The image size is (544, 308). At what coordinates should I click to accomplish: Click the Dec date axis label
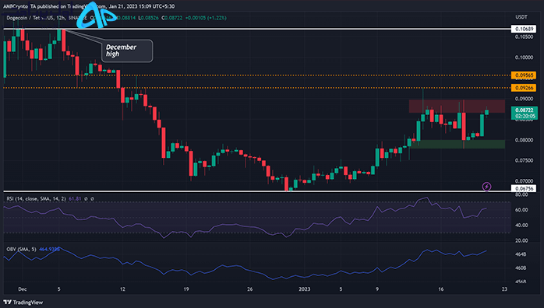(x=22, y=289)
